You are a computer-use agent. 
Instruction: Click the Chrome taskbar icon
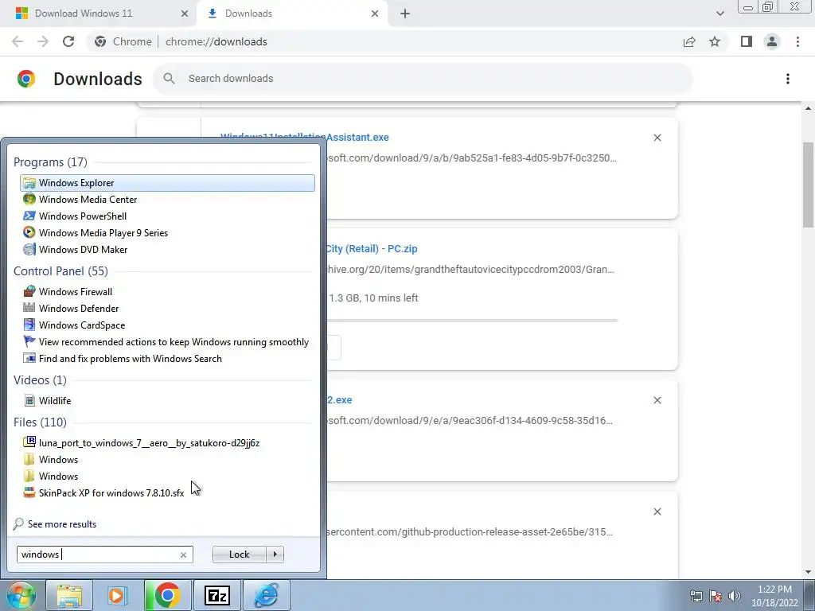(167, 595)
